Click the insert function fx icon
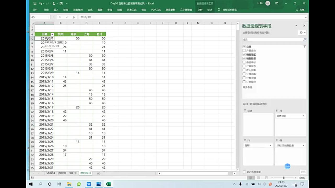This screenshot has width=335, height=188. pyautogui.click(x=74, y=17)
